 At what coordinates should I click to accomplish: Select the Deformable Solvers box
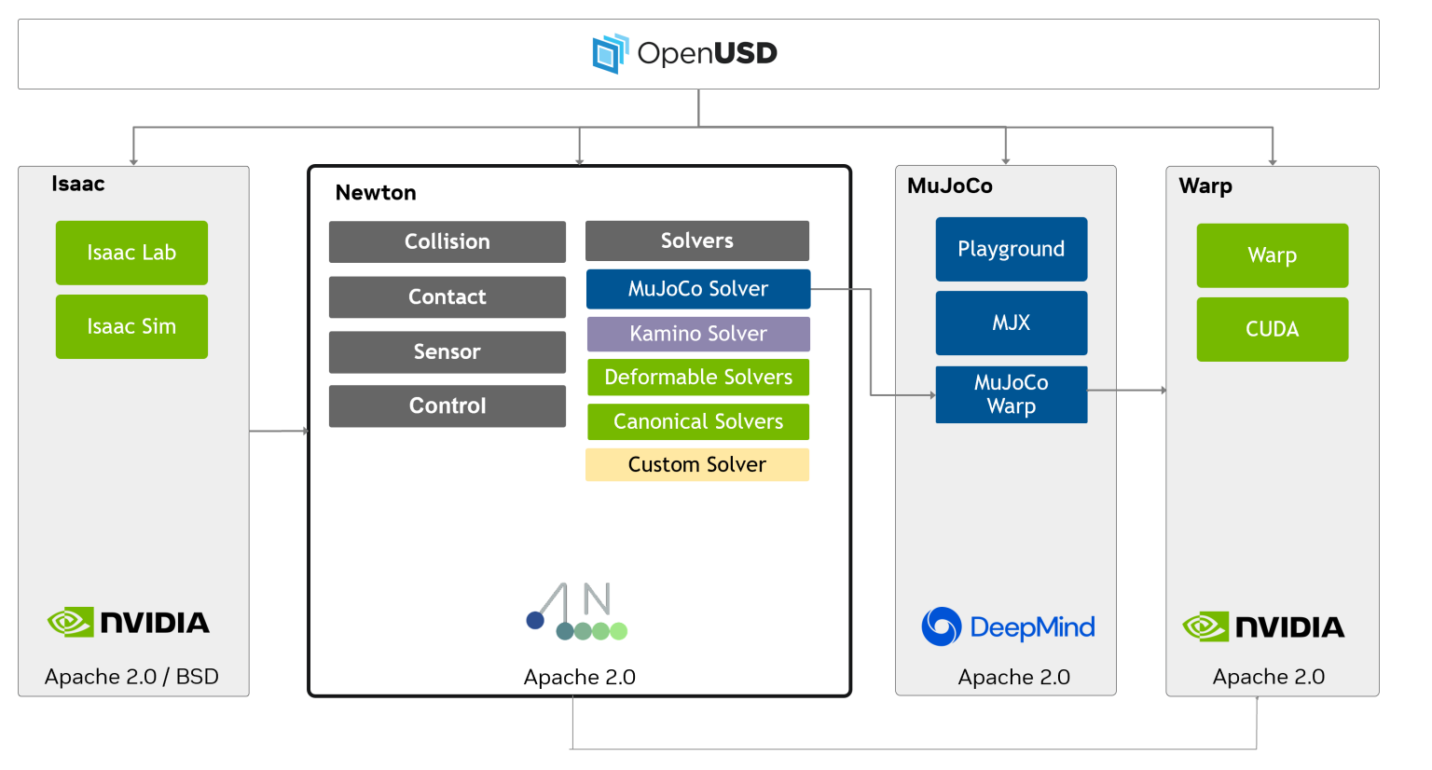698,377
